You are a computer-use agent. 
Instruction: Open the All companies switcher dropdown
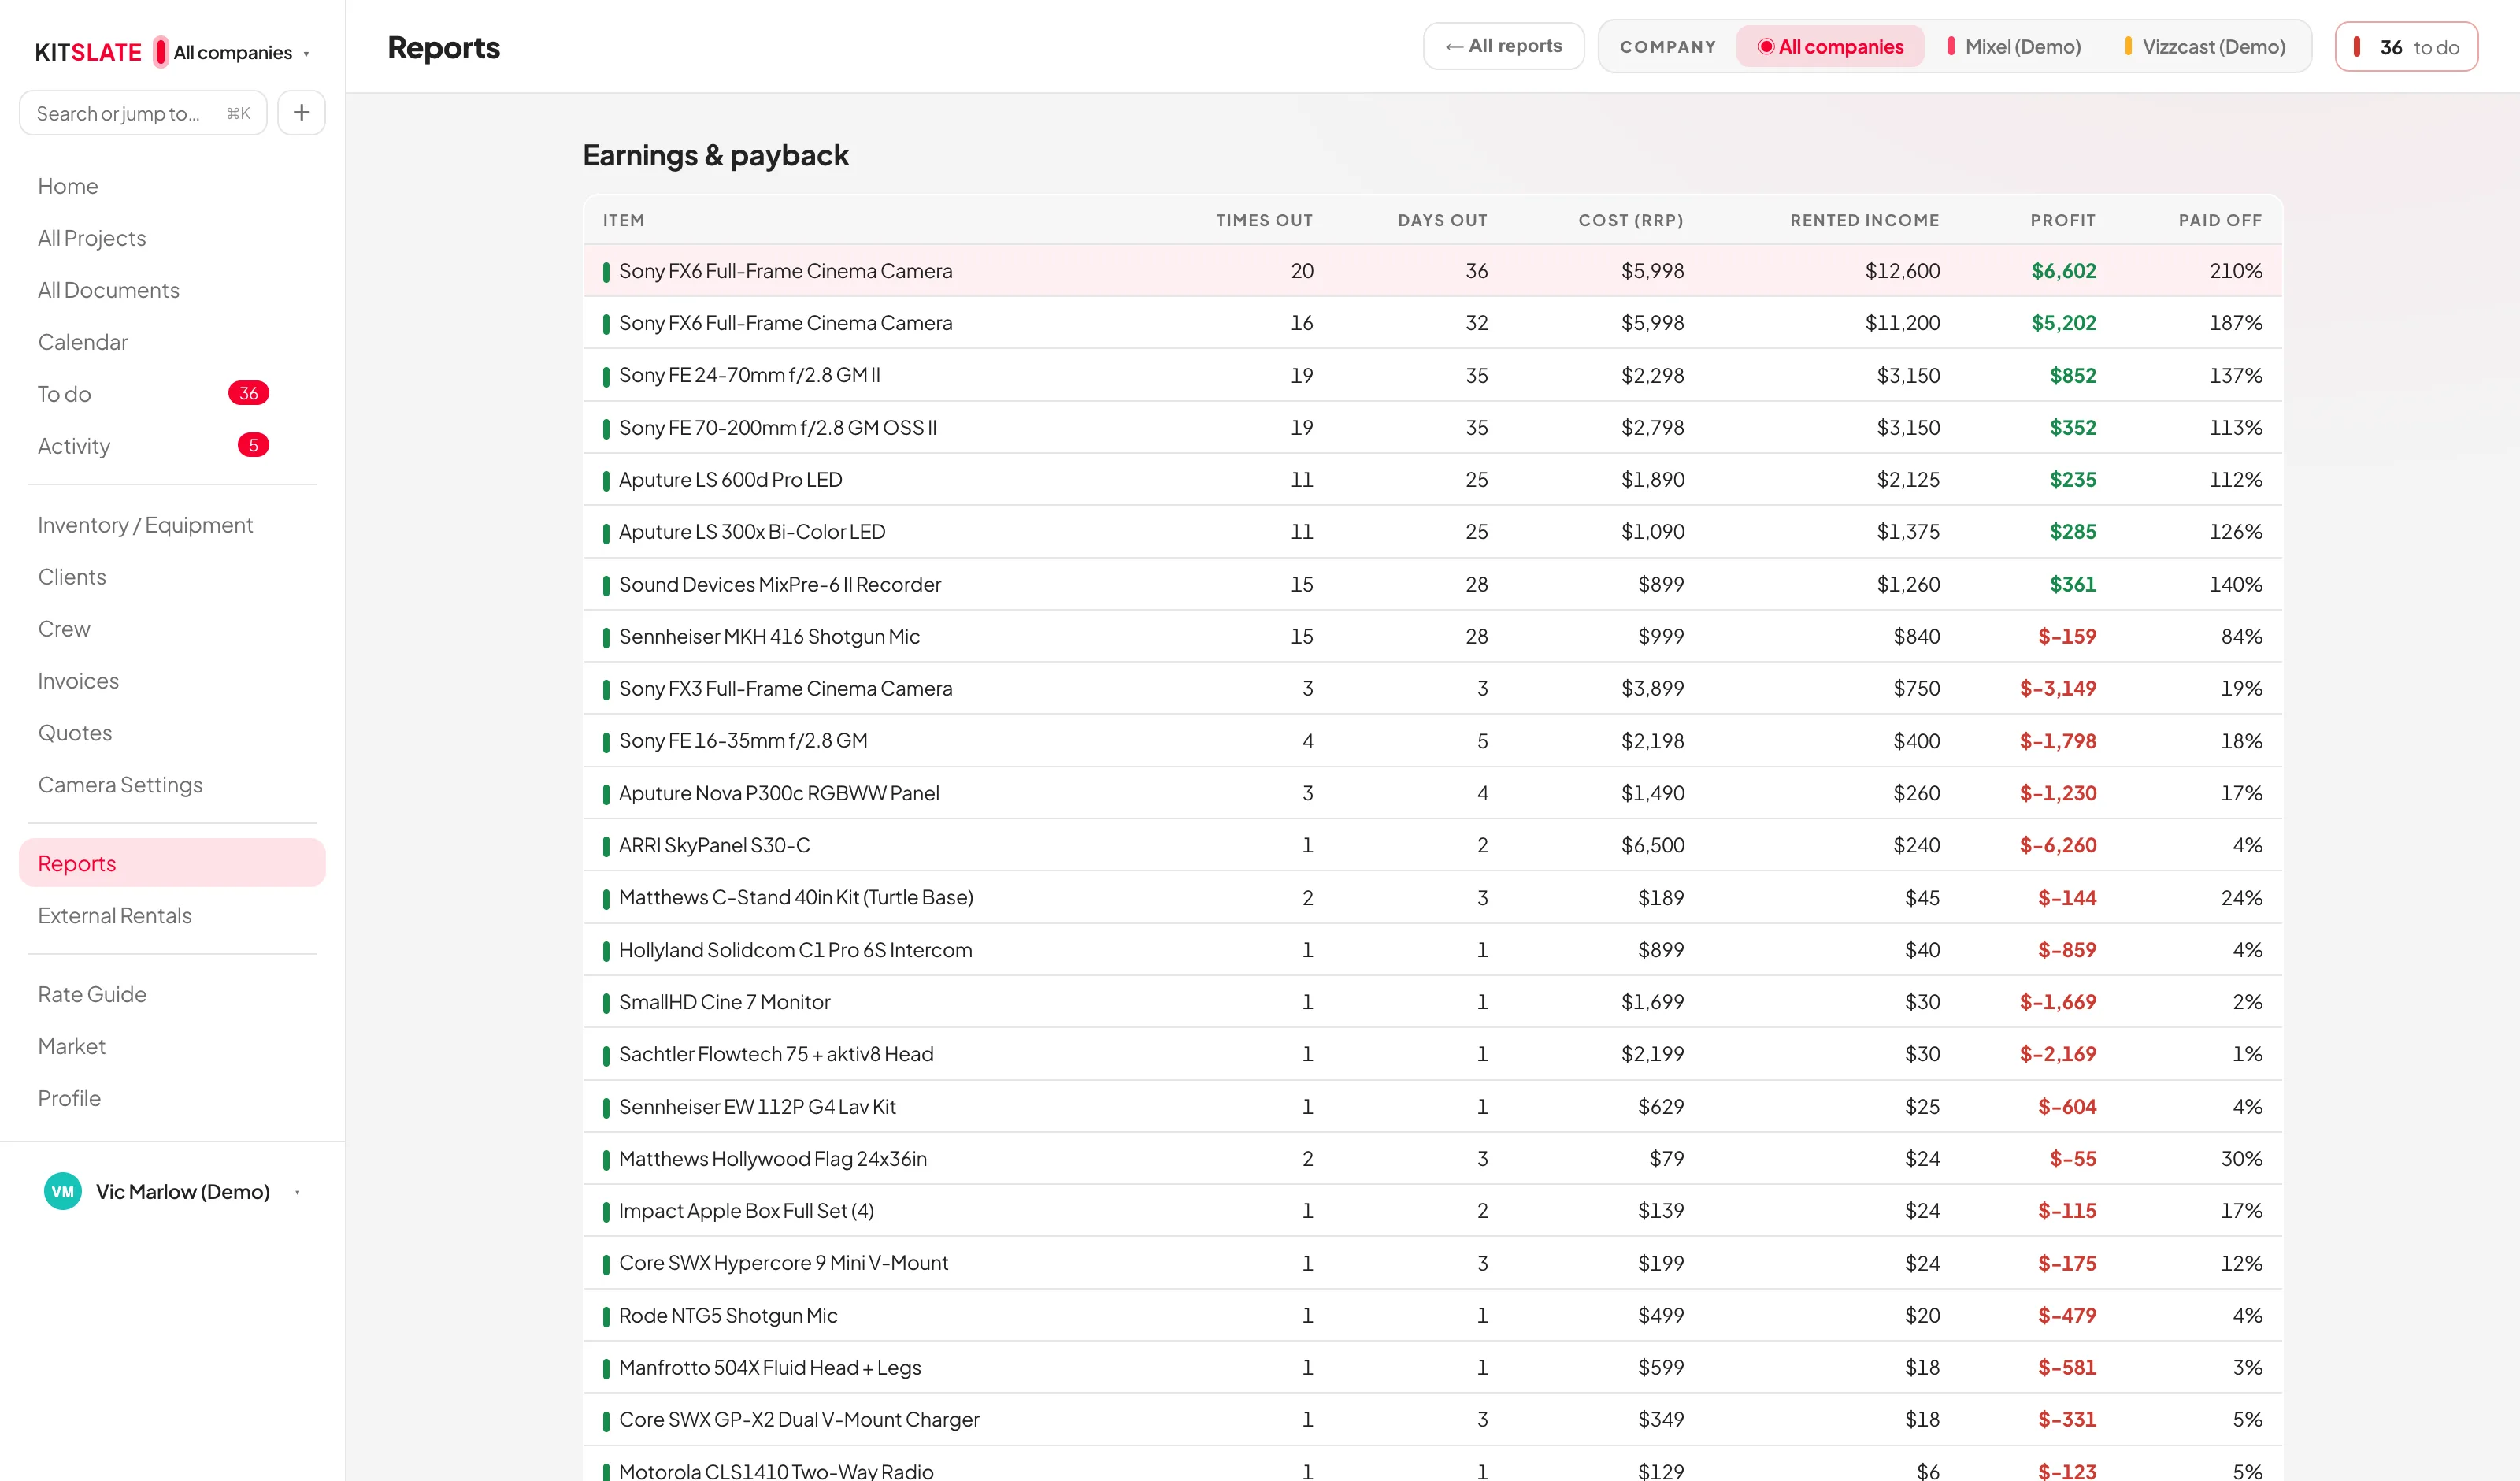coord(232,52)
